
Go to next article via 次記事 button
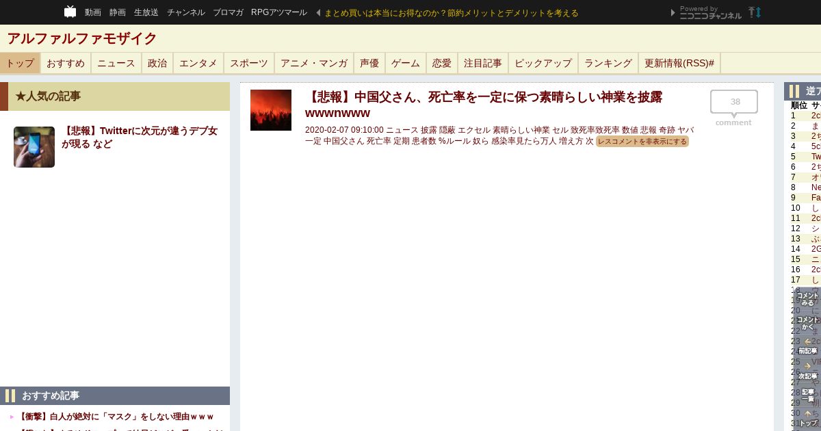click(807, 371)
